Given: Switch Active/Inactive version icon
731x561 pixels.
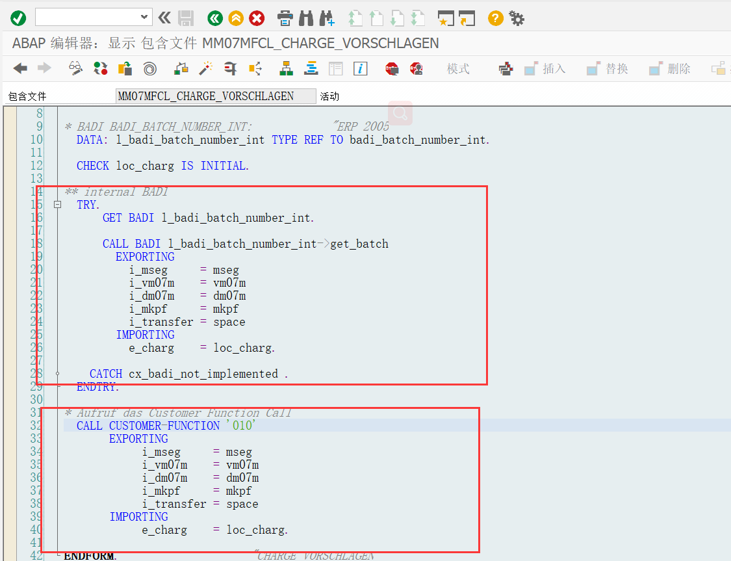Looking at the screenshot, I should tap(100, 68).
